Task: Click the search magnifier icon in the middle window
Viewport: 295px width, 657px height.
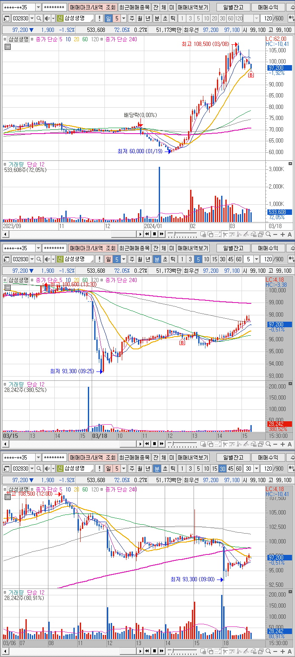Action: click(x=39, y=259)
